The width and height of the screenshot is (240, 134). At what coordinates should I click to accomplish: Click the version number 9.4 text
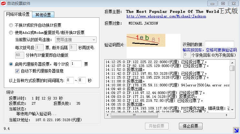tap(6, 129)
